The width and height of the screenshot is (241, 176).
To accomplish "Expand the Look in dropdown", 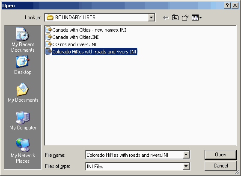I will (151, 18).
